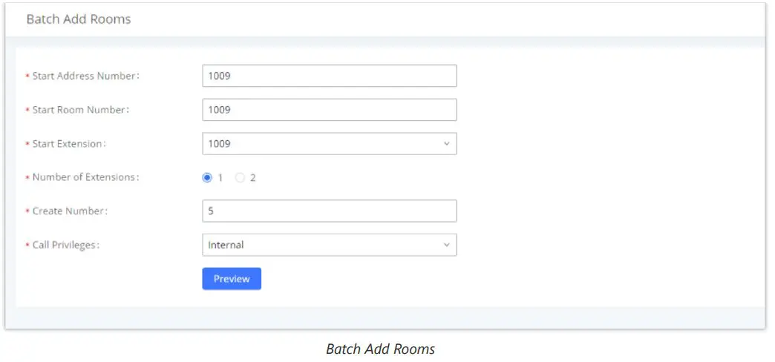Select radio option 1 for Number of Extensions
The image size is (775, 362).
[x=207, y=178]
